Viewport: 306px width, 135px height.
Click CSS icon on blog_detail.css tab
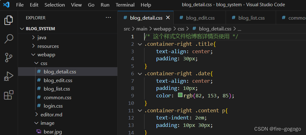point(125,18)
